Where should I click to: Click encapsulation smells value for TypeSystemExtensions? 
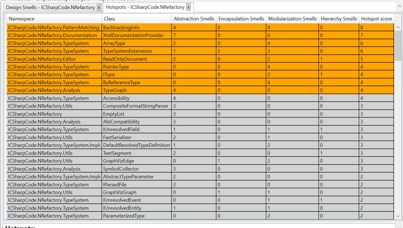click(x=241, y=51)
